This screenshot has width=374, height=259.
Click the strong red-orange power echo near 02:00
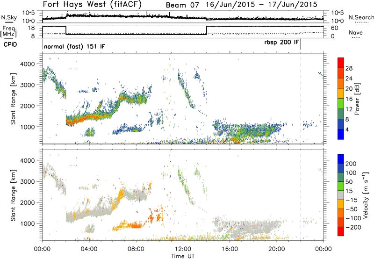tap(71, 122)
